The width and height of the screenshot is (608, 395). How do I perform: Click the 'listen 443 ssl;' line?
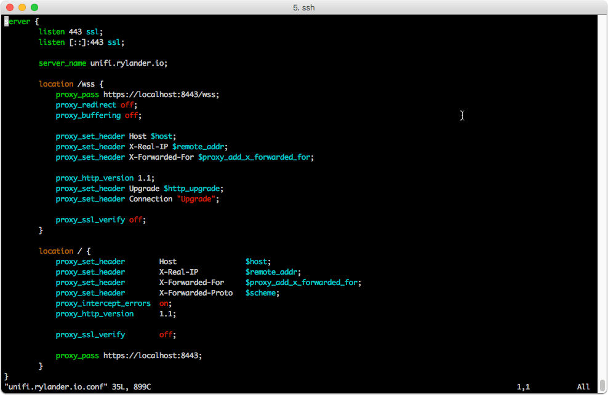pos(71,32)
